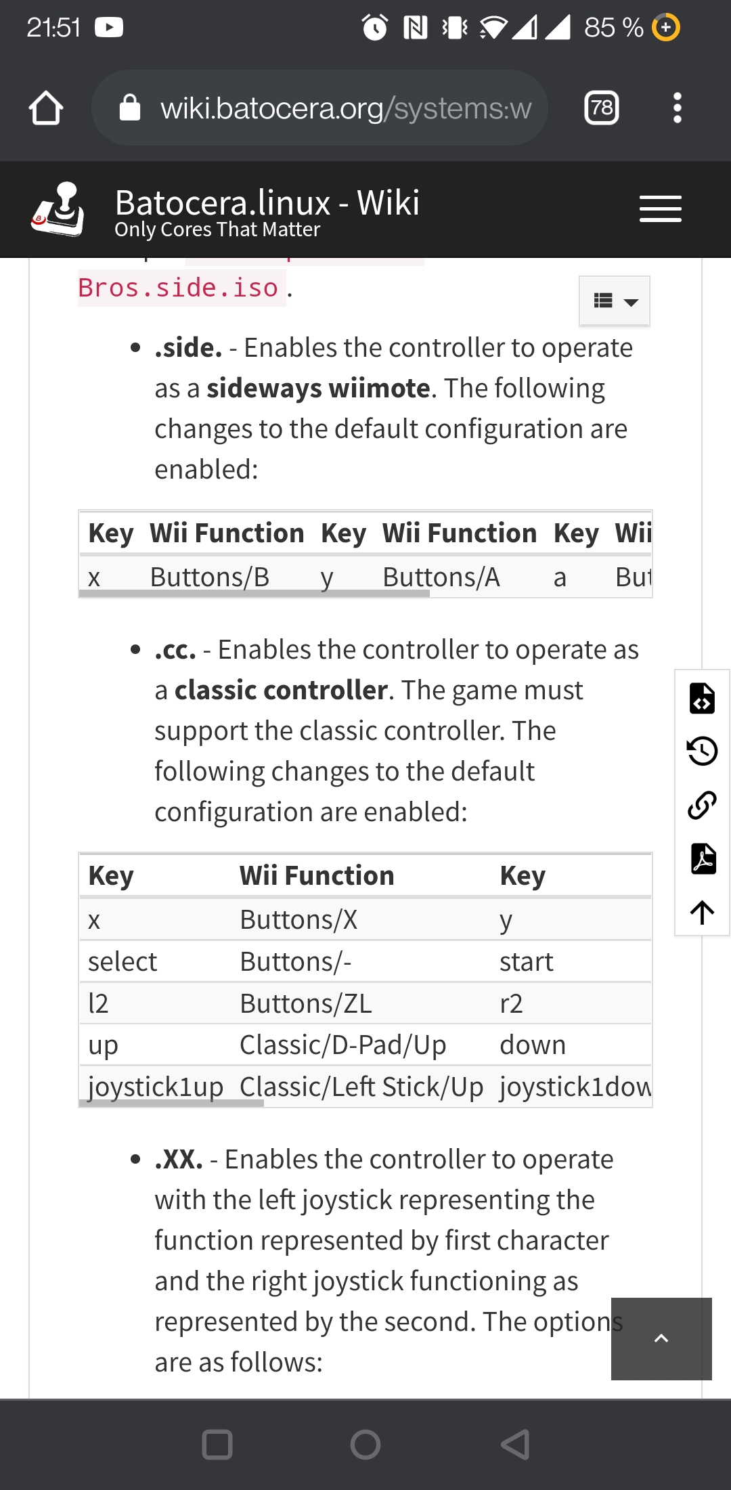Image resolution: width=731 pixels, height=1490 pixels.
Task: Open backlinks chain icon
Action: pyautogui.click(x=703, y=805)
